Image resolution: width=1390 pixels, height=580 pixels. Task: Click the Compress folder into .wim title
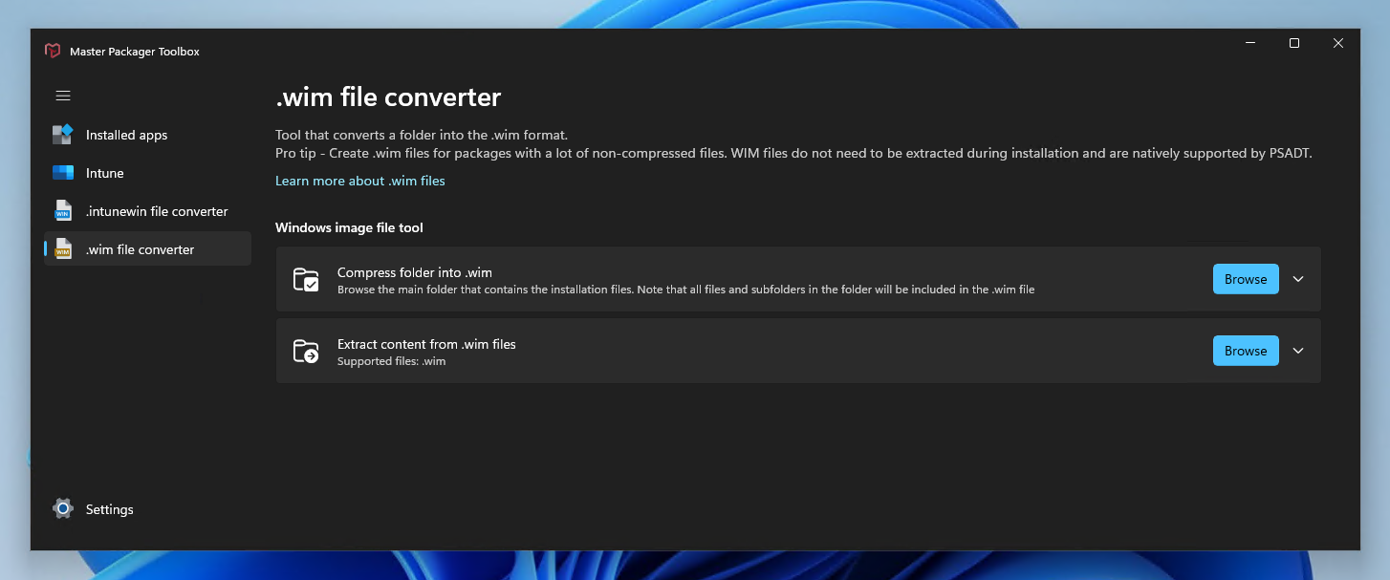point(415,272)
